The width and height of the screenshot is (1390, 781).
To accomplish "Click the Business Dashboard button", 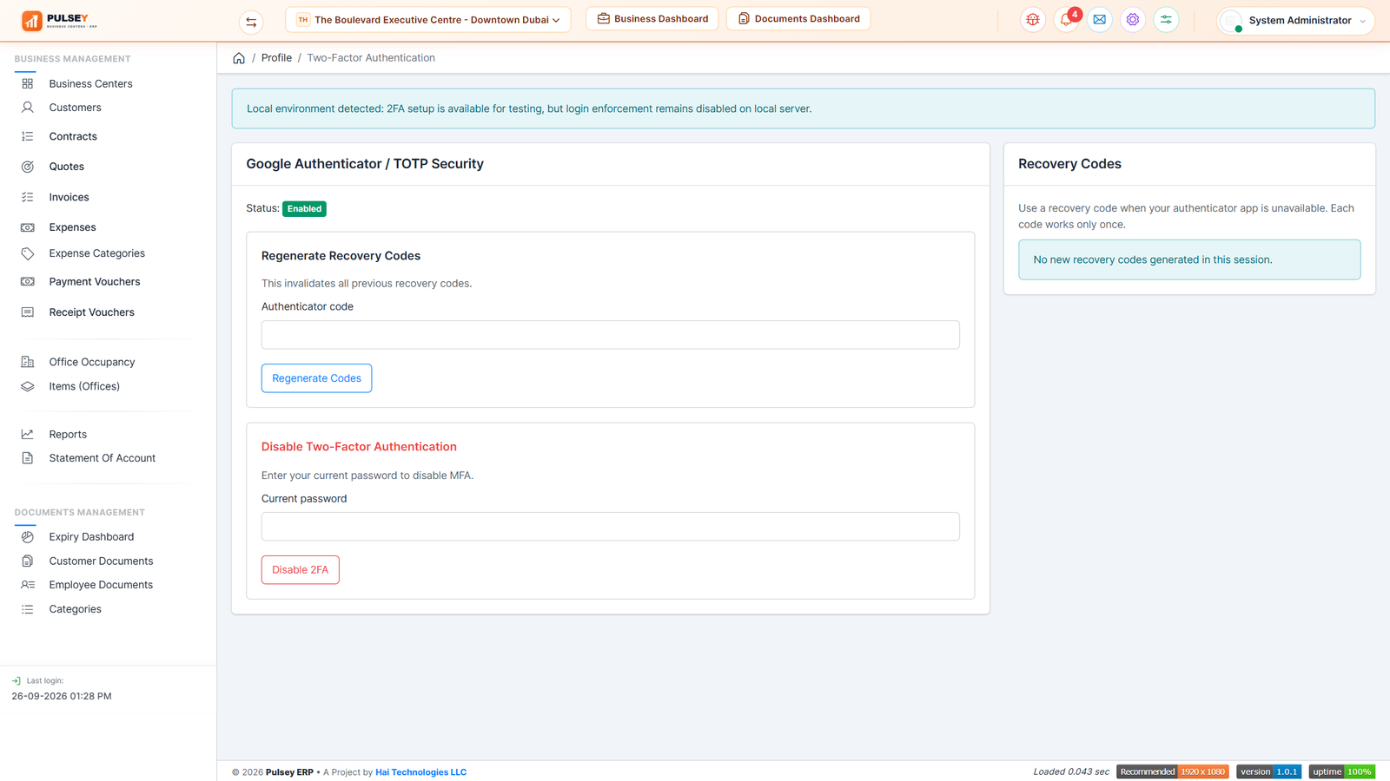I will pyautogui.click(x=652, y=19).
